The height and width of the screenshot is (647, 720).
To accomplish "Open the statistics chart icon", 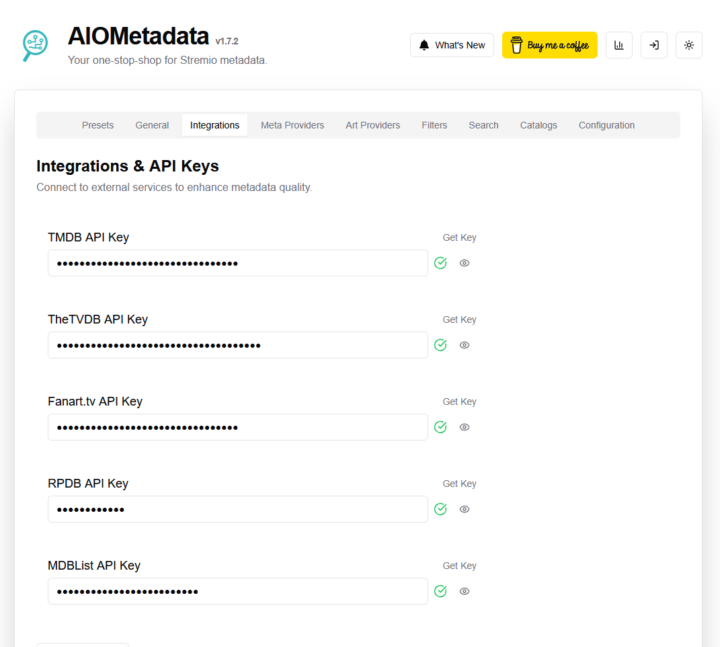I will [618, 45].
